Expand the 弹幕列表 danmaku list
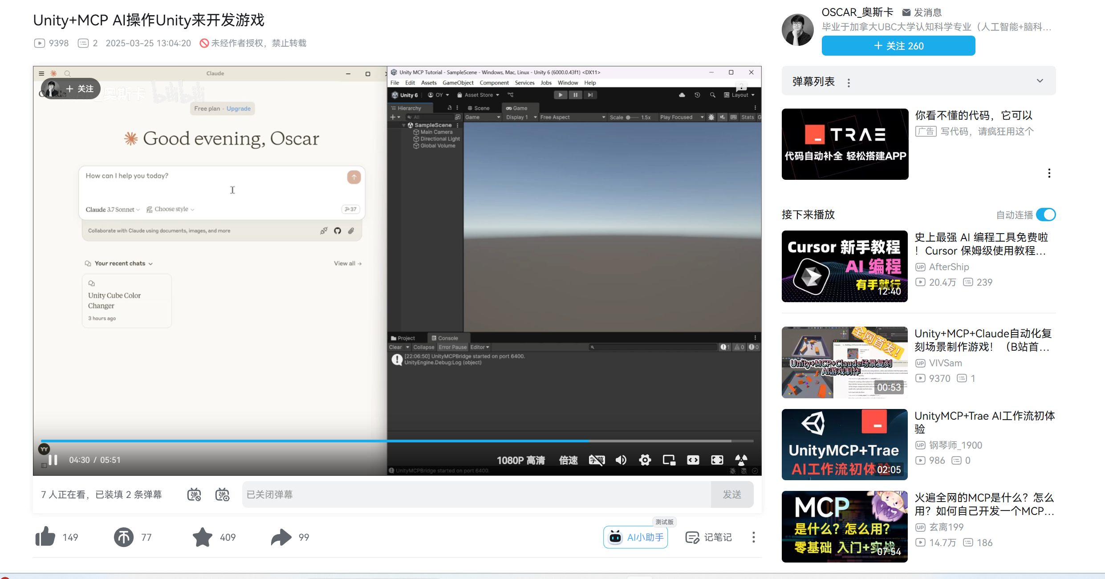1105x579 pixels. coord(1040,81)
